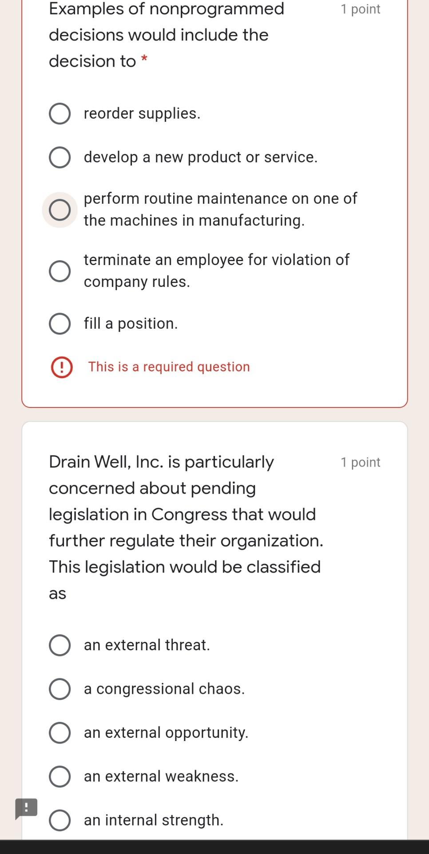Select 'an external opportunity.' option
Screen dimensions: 429x854
point(60,732)
